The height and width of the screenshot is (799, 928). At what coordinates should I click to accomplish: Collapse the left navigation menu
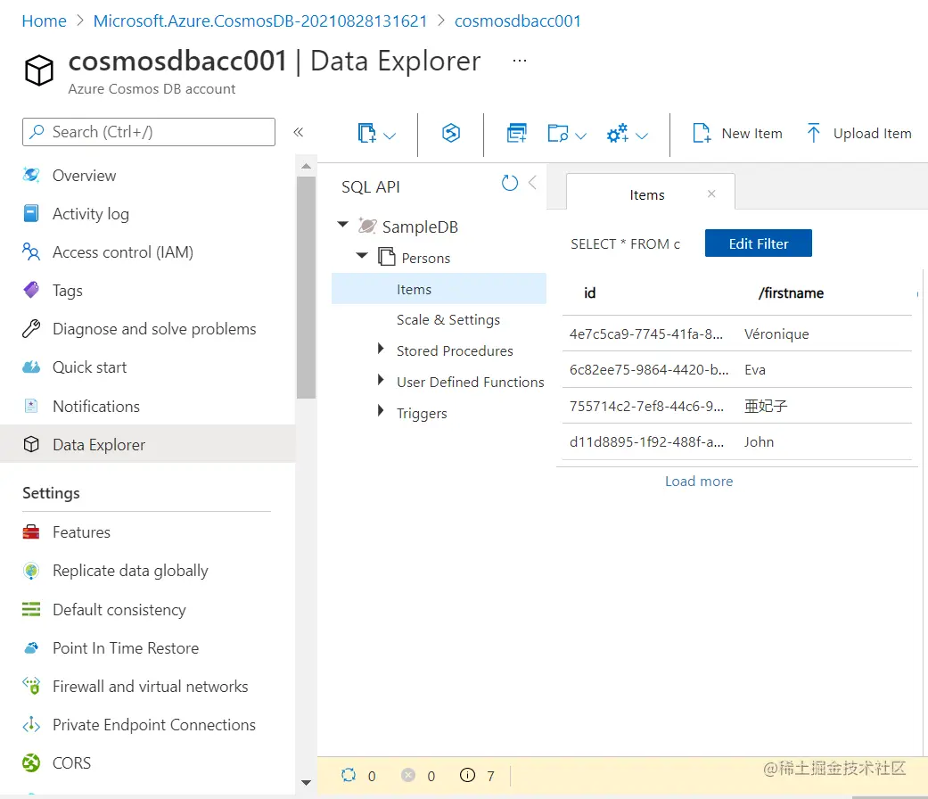(x=299, y=132)
